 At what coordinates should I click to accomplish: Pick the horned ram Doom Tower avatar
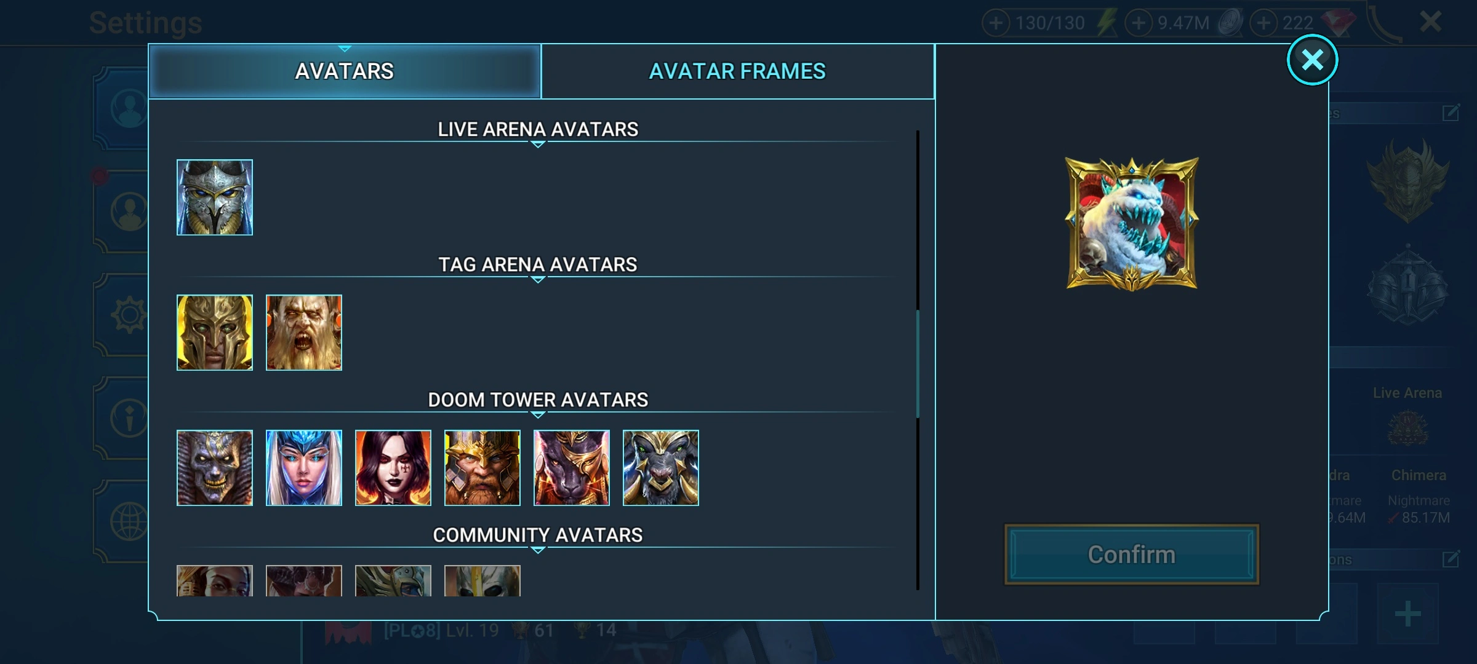pyautogui.click(x=661, y=468)
